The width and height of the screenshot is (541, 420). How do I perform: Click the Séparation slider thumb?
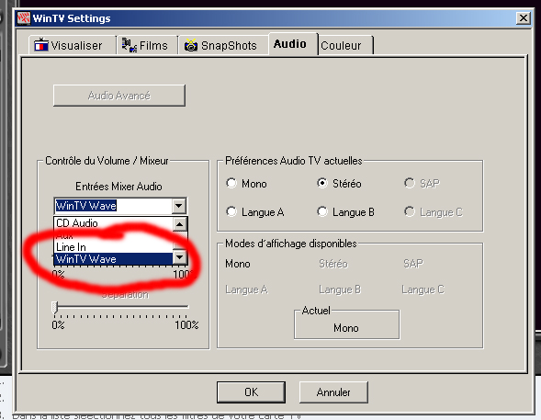54,308
